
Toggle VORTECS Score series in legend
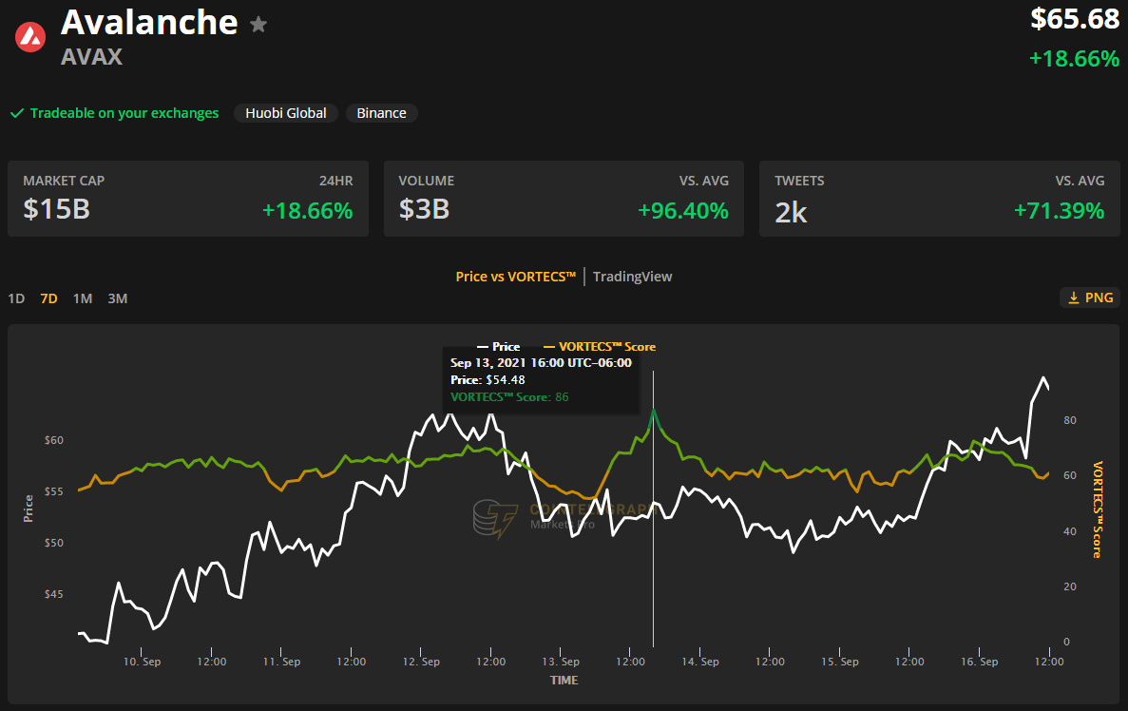(x=599, y=347)
